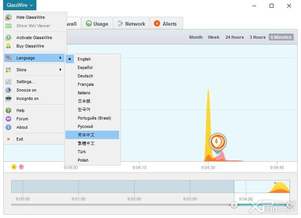This screenshot has width=301, height=218.
Task: Switch to the Alerts tab
Action: 167,23
